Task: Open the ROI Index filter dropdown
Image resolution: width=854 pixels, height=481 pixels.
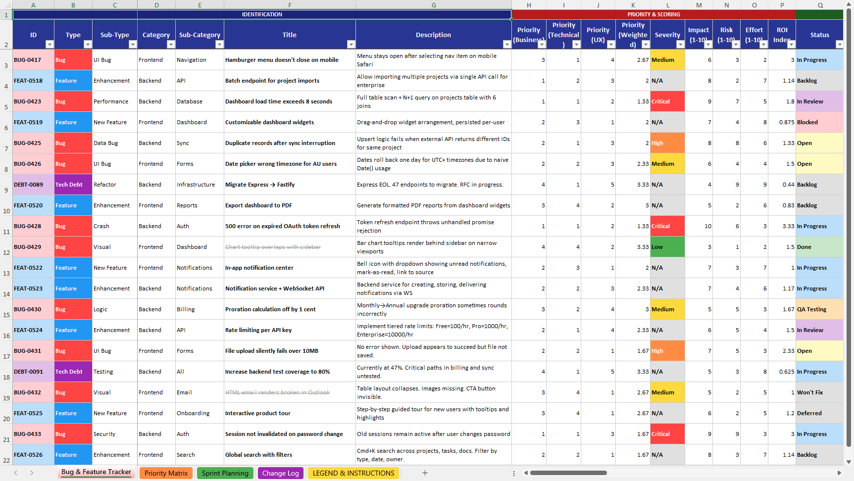Action: click(791, 45)
